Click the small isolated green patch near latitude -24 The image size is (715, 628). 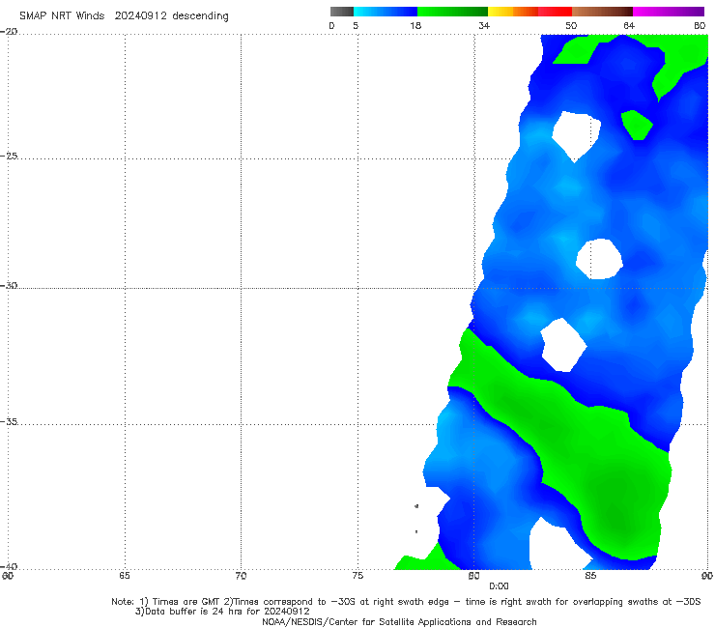point(637,125)
